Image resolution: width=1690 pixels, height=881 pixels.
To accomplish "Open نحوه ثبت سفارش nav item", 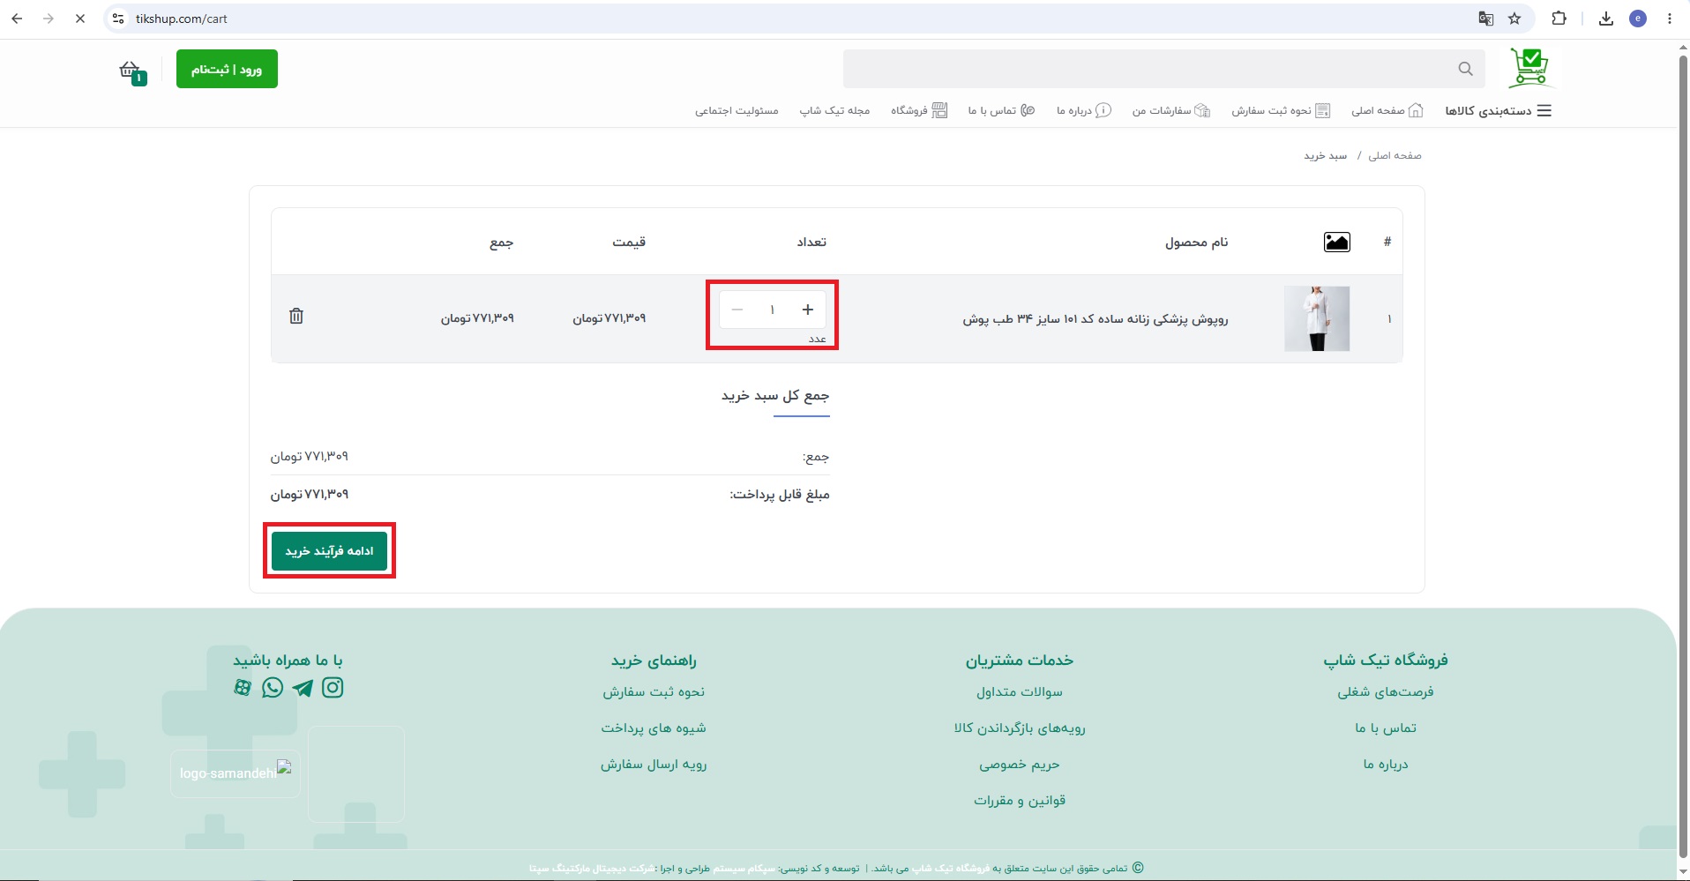I will coord(1281,110).
